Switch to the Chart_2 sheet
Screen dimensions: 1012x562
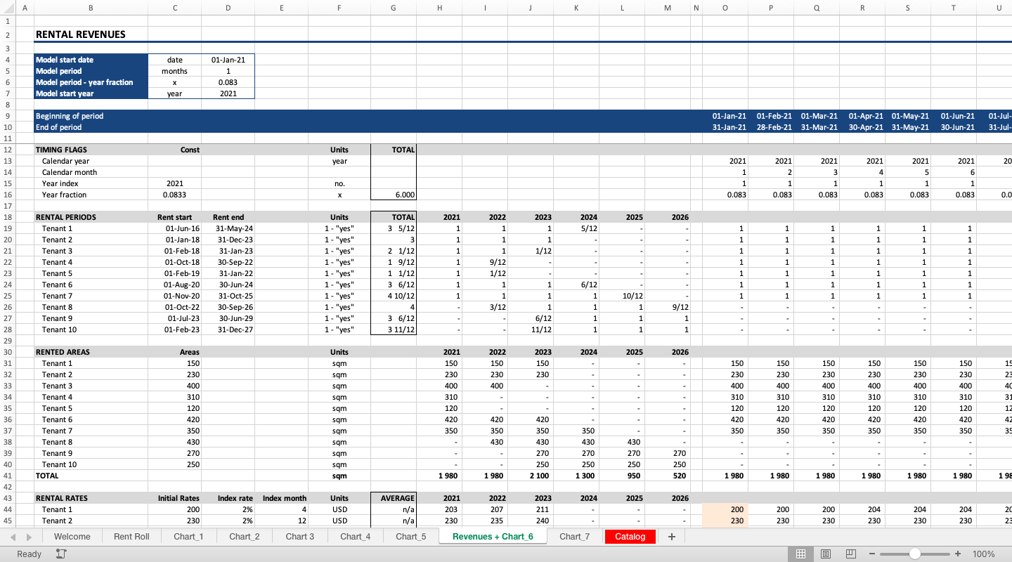244,536
